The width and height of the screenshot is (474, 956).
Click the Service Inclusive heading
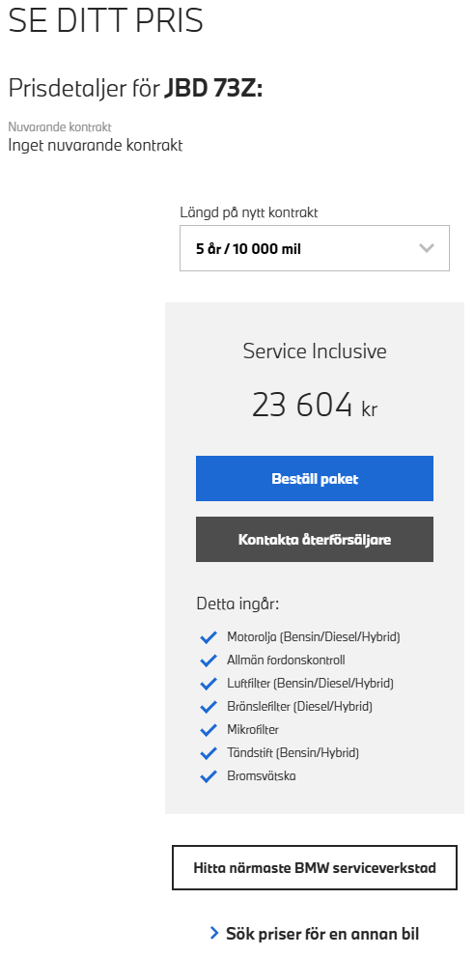(x=315, y=351)
